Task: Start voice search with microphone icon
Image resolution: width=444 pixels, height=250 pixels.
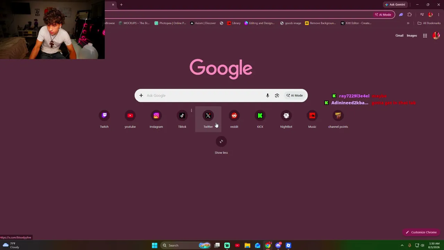Action: (267, 95)
